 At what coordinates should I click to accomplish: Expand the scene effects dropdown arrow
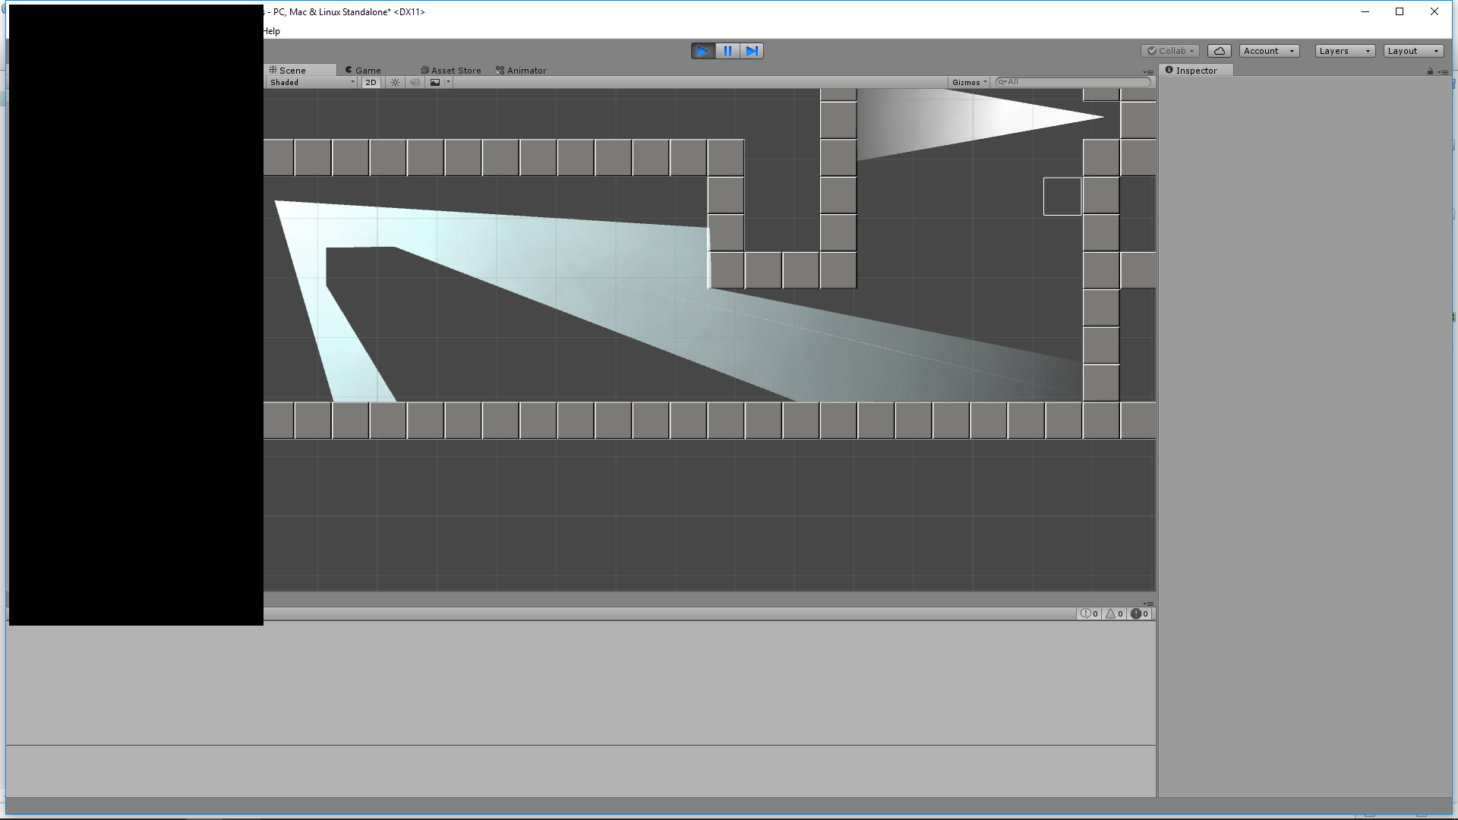coord(448,82)
